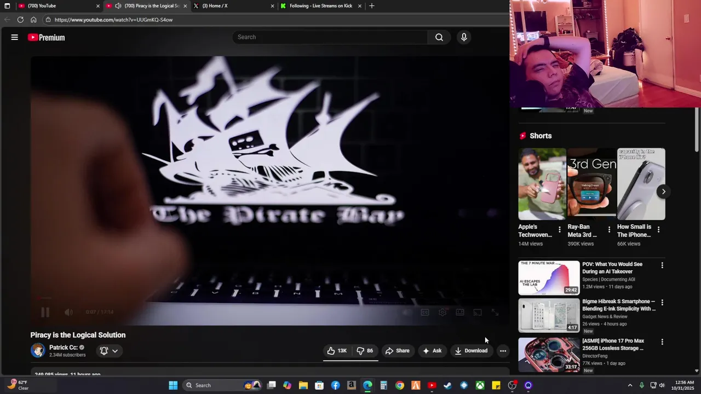Switch to the Following Live Streams on Kick tab
Image resolution: width=701 pixels, height=394 pixels.
(x=320, y=5)
